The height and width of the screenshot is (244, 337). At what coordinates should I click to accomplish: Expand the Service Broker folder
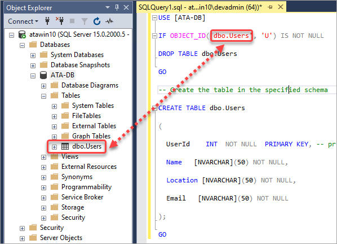click(x=43, y=198)
